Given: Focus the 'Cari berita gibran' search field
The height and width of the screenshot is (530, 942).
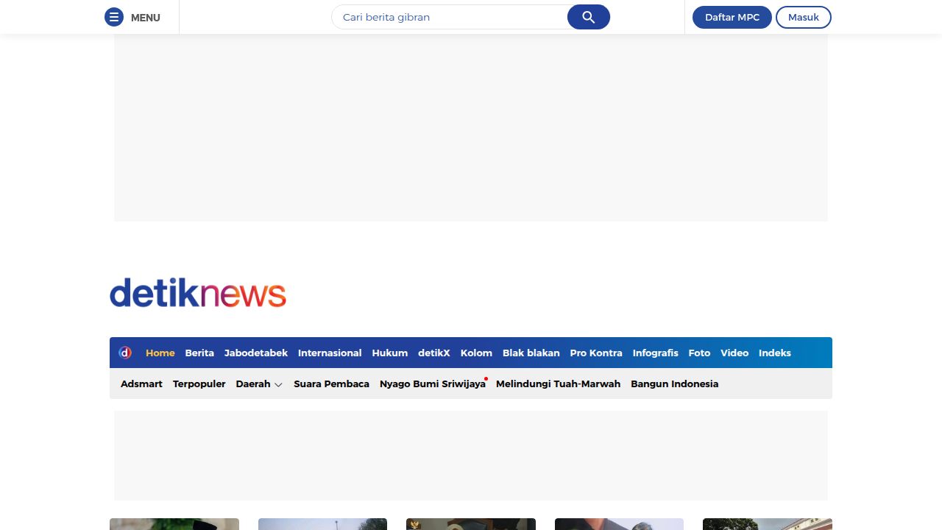Looking at the screenshot, I should pyautogui.click(x=450, y=17).
